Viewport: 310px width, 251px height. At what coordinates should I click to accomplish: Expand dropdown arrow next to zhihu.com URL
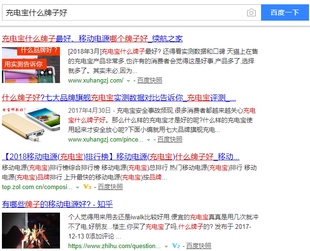(x=166, y=247)
